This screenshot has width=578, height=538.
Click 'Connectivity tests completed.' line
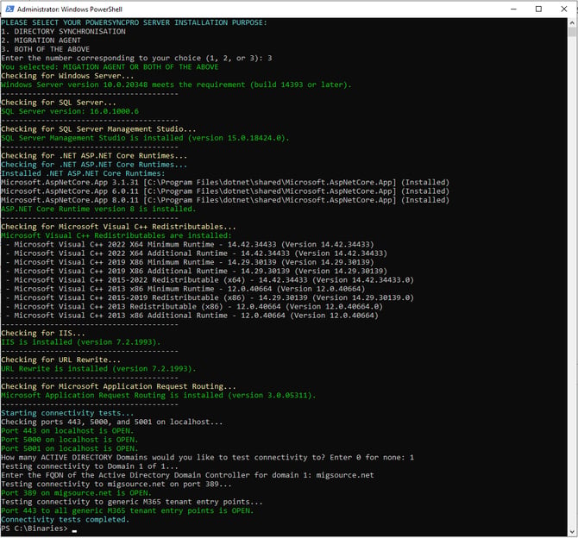66,519
